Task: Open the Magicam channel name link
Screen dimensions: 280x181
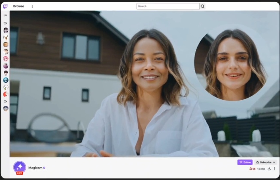Action: (x=34, y=168)
